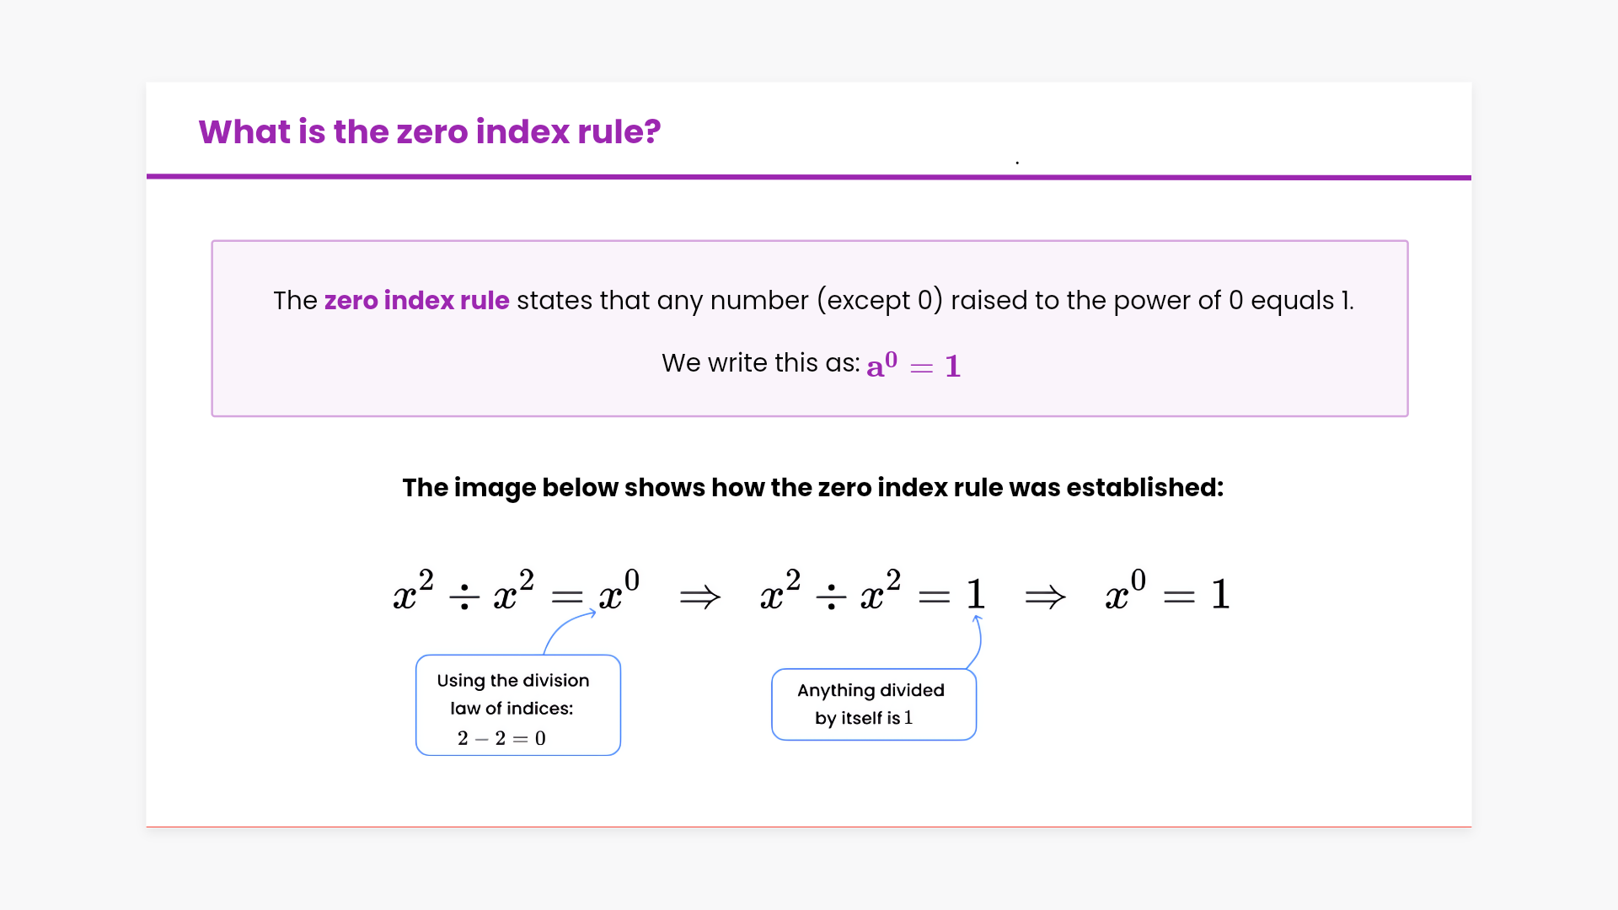This screenshot has width=1618, height=910.
Task: Click the small black dot above the purple line
Action: click(1017, 162)
